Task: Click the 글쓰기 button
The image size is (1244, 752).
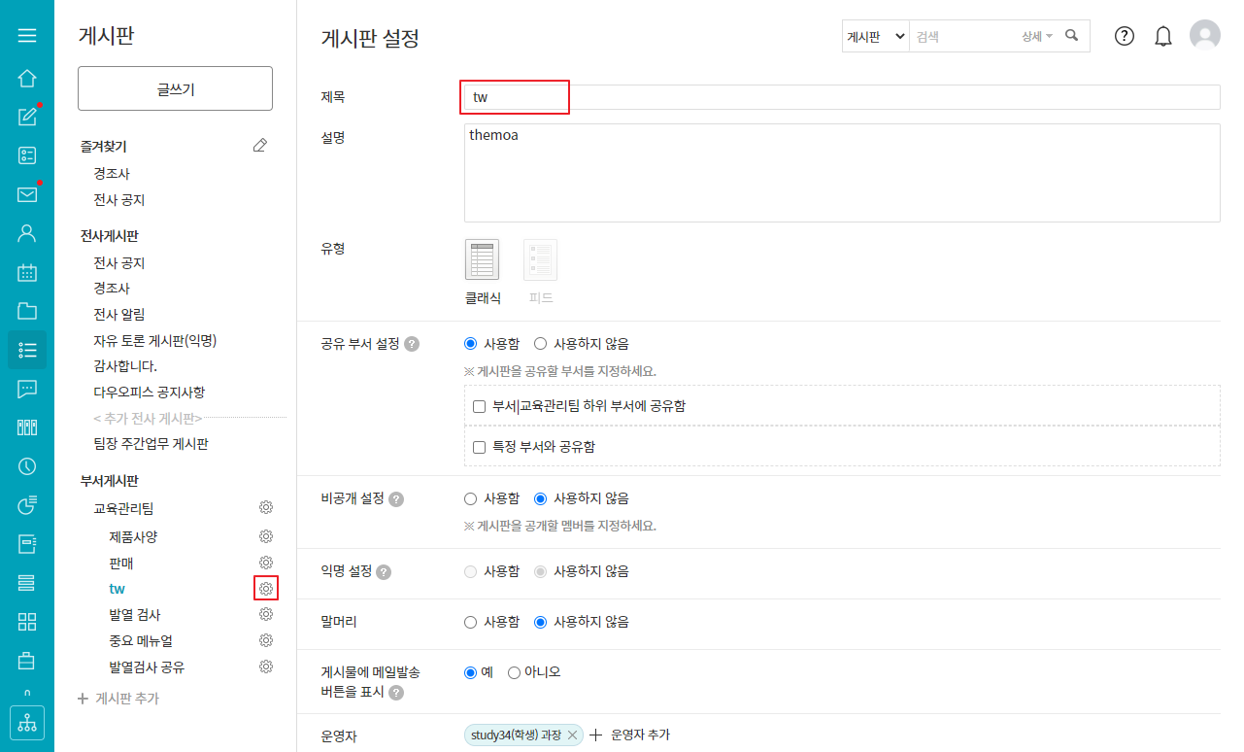Action: click(175, 88)
